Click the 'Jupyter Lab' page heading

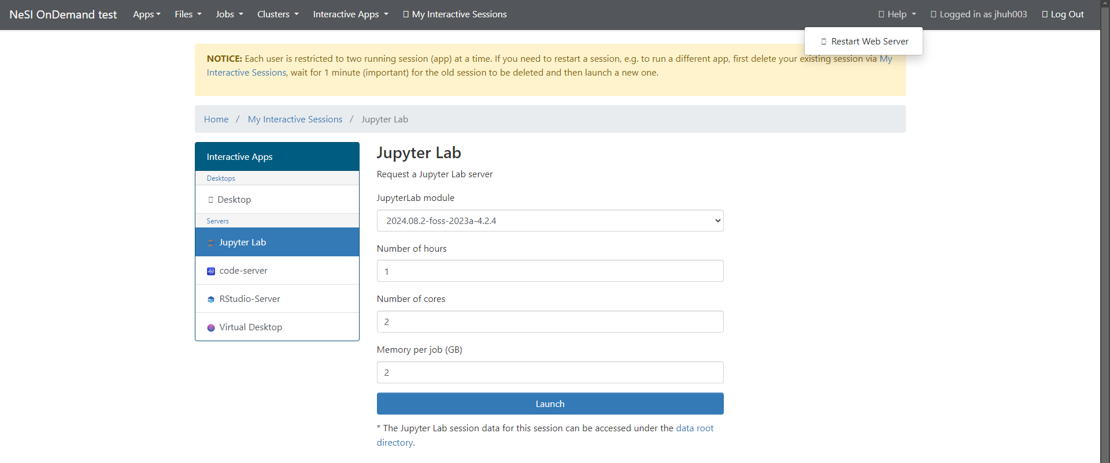click(419, 153)
